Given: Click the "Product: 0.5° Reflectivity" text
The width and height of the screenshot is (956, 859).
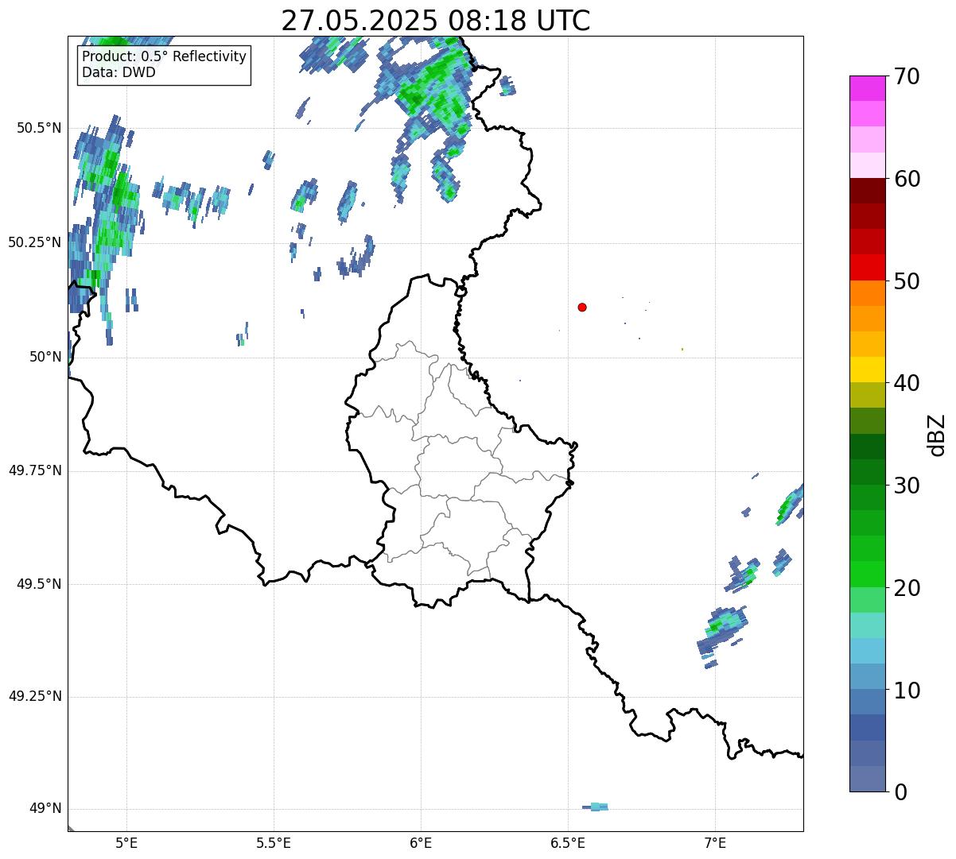Looking at the screenshot, I should tap(165, 57).
